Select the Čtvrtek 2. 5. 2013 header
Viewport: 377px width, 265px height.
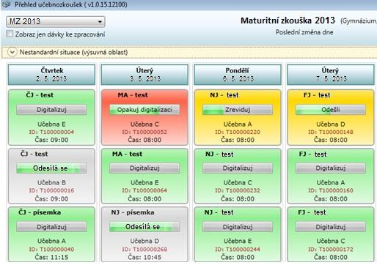click(51, 75)
